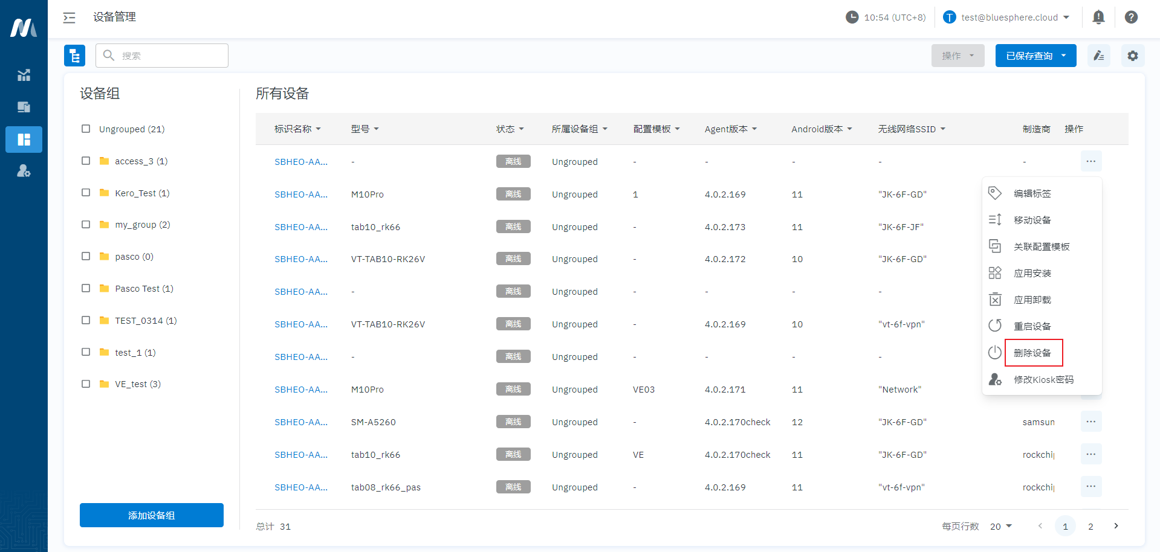Screen dimensions: 1160x552
Task: Click the settings gear icon
Action: [1132, 56]
